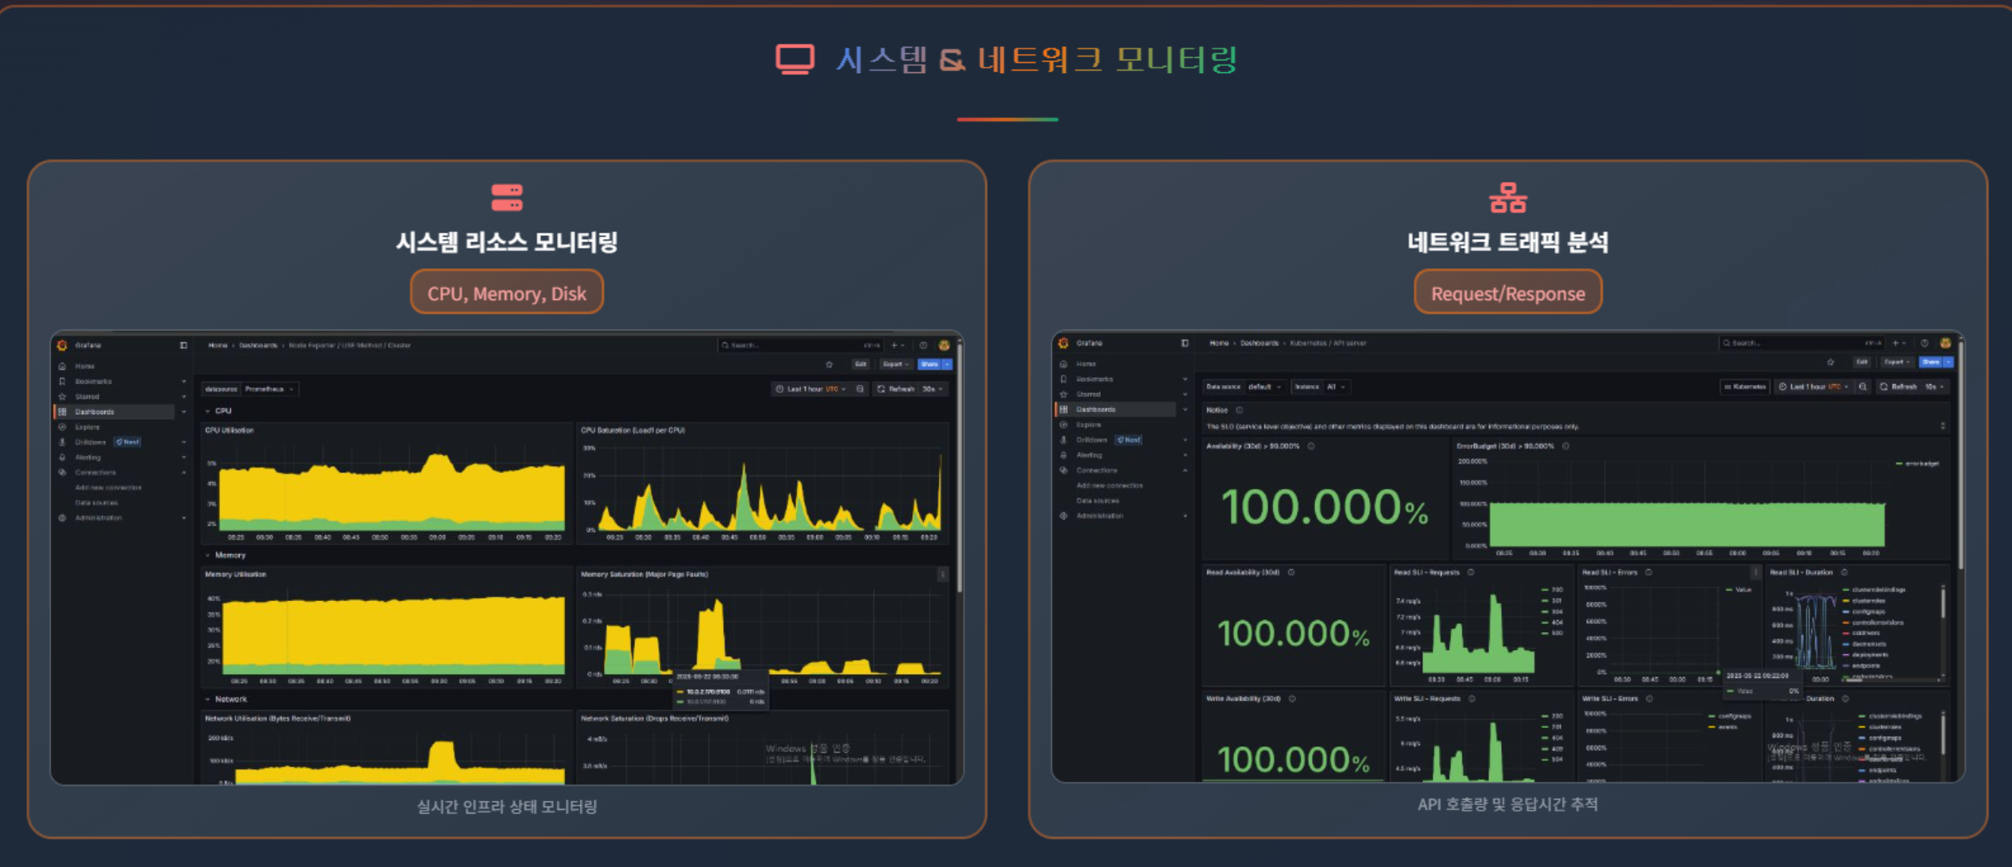Click Add new connection in Kubernetes API server dashboard sidebar
The image size is (2012, 867).
(1109, 485)
